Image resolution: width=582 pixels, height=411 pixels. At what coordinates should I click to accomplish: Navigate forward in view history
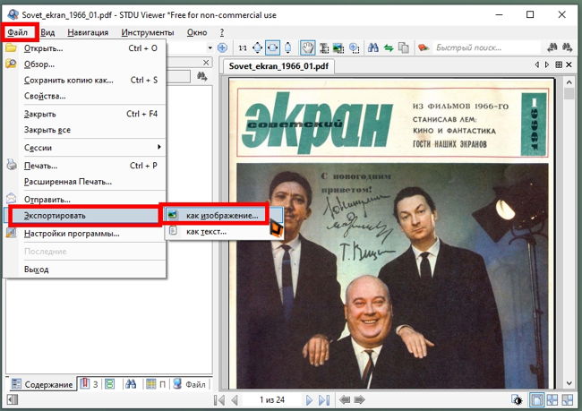(359, 400)
